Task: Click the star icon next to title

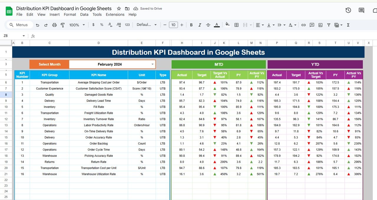Action: [x=119, y=9]
